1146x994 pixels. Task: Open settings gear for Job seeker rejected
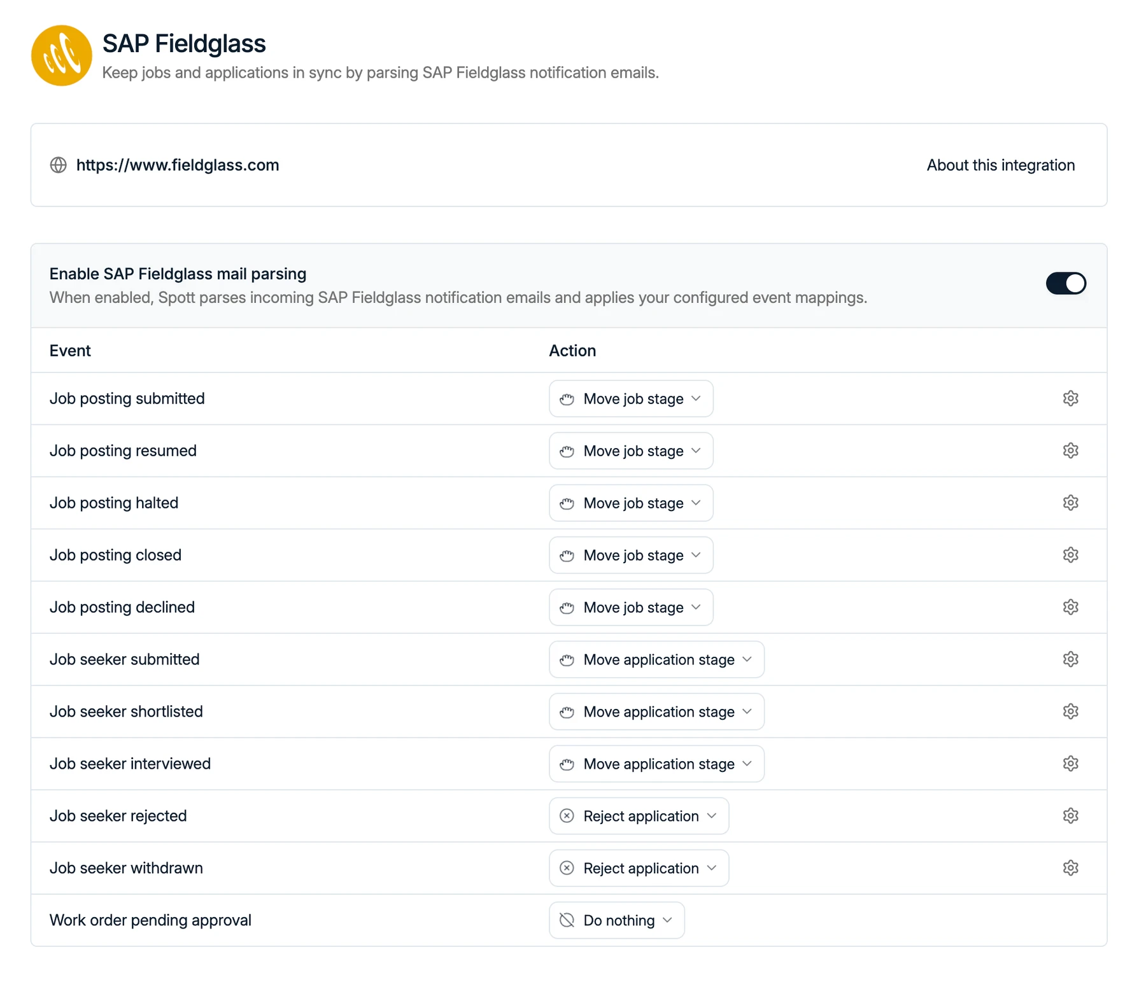1070,816
